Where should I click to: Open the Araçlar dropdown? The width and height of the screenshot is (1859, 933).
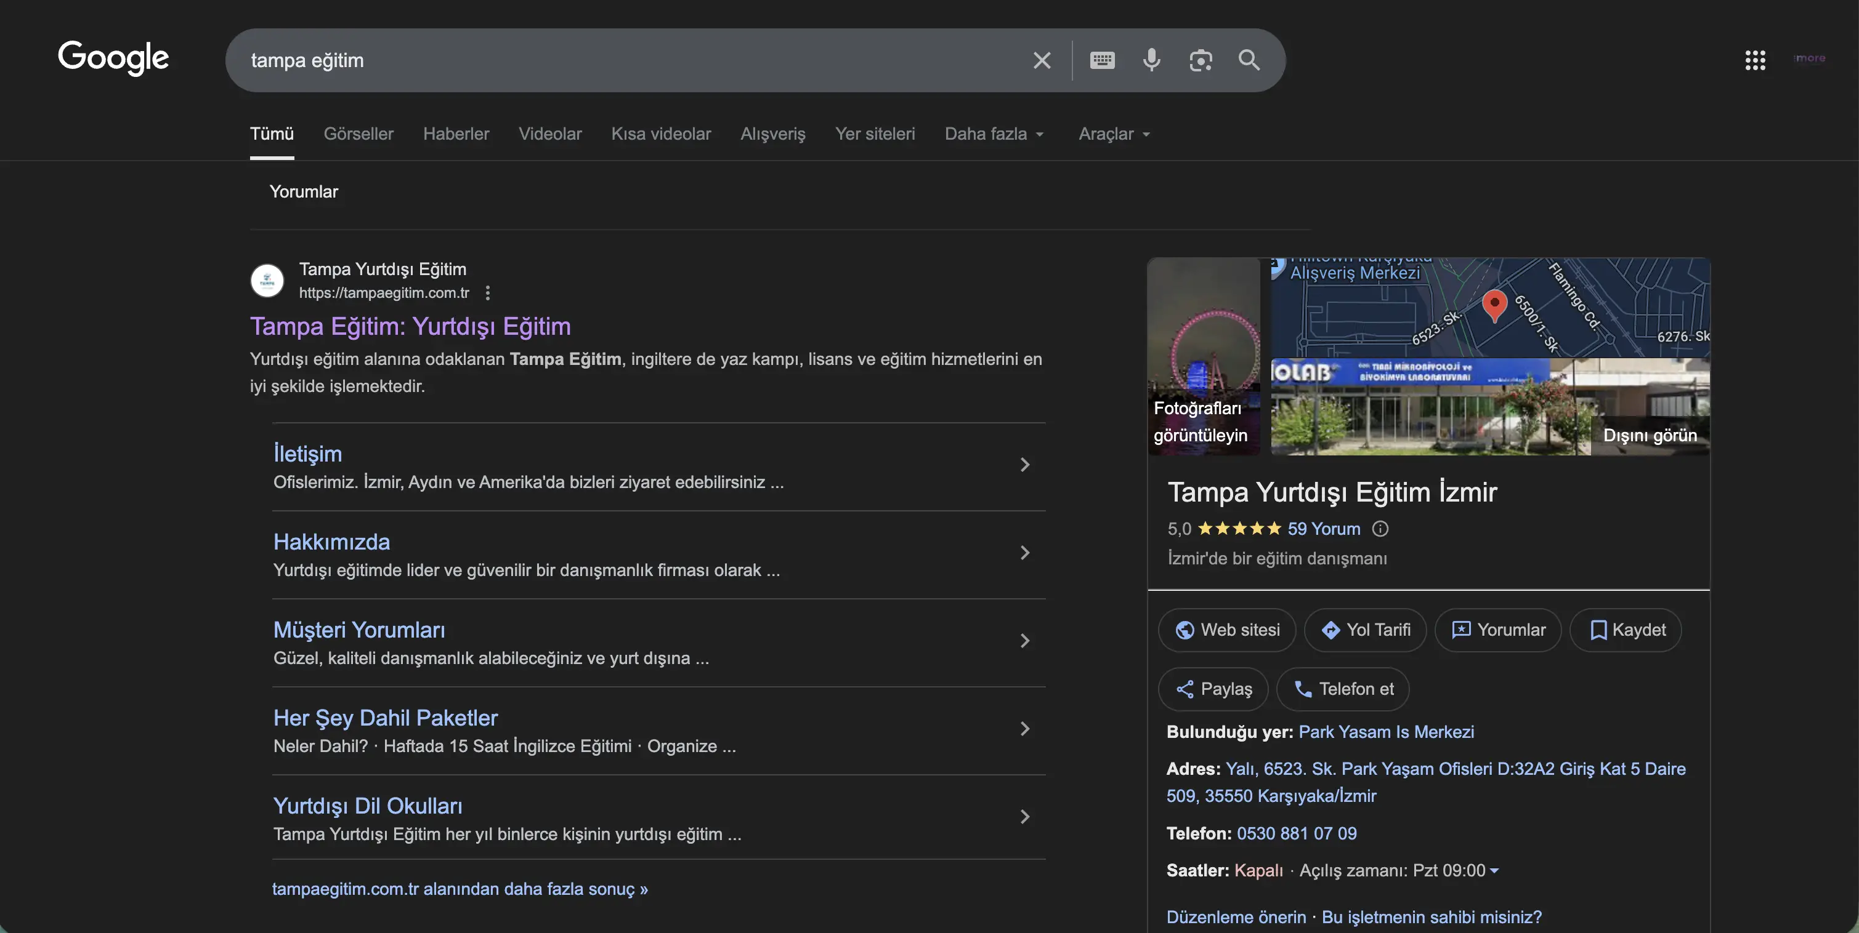1114,134
